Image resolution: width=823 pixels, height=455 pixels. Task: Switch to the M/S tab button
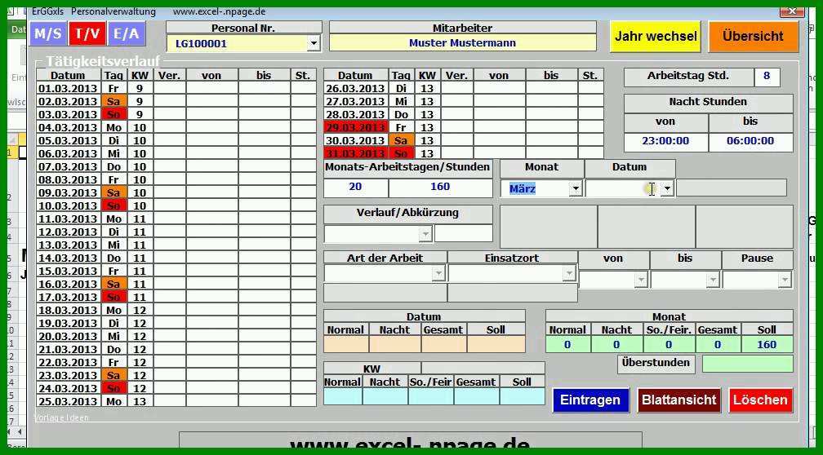(48, 34)
